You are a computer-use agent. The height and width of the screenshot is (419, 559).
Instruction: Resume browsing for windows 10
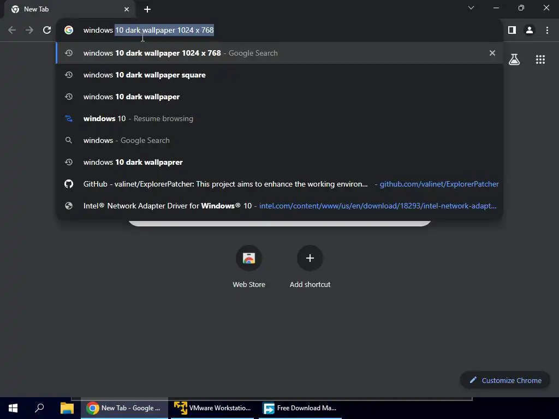(x=279, y=118)
